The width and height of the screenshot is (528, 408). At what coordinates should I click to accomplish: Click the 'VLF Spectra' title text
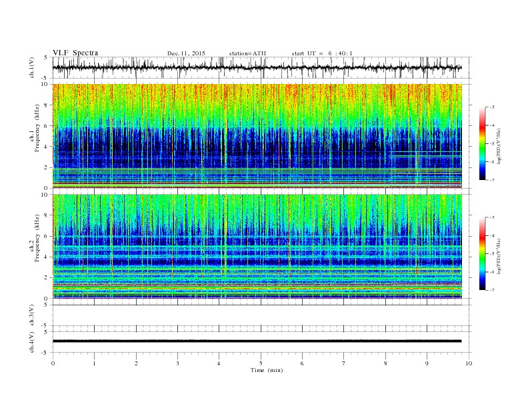(x=75, y=53)
